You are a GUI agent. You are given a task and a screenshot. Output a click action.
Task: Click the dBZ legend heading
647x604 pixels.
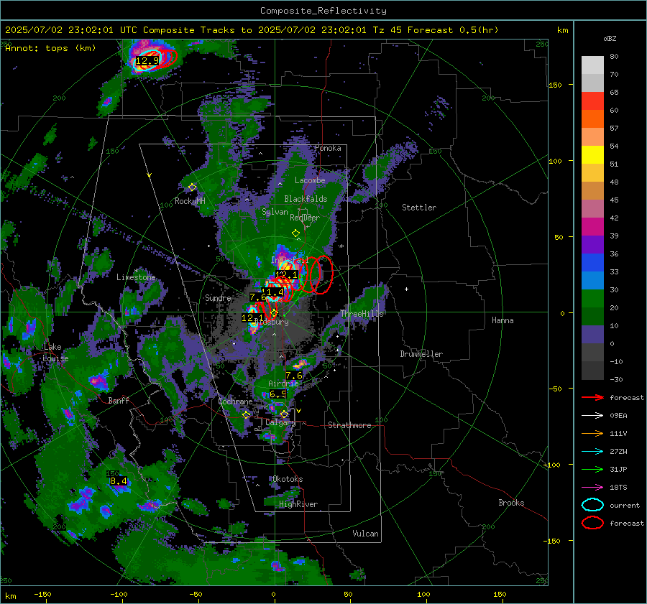coord(610,38)
